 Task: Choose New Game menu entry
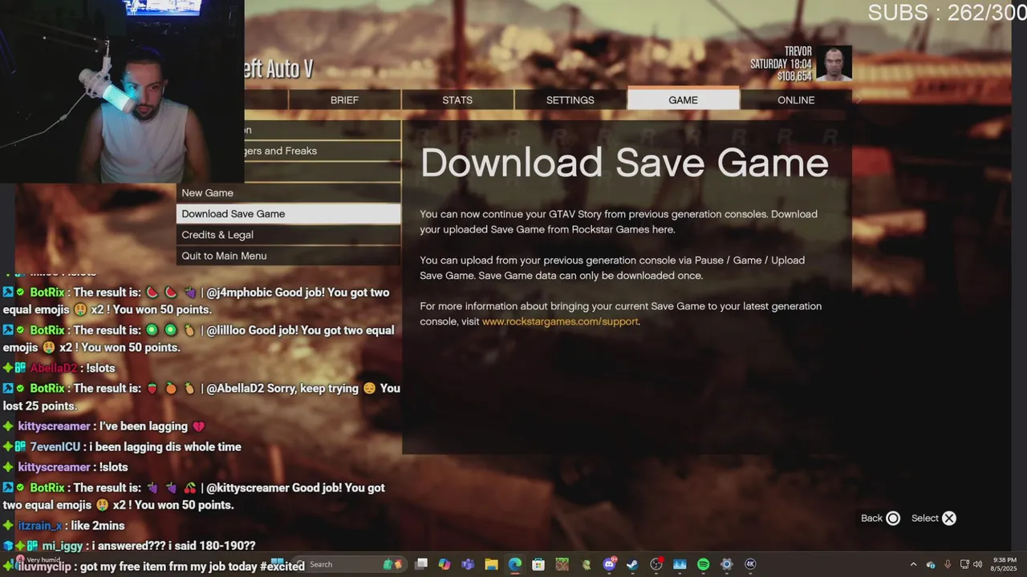289,193
